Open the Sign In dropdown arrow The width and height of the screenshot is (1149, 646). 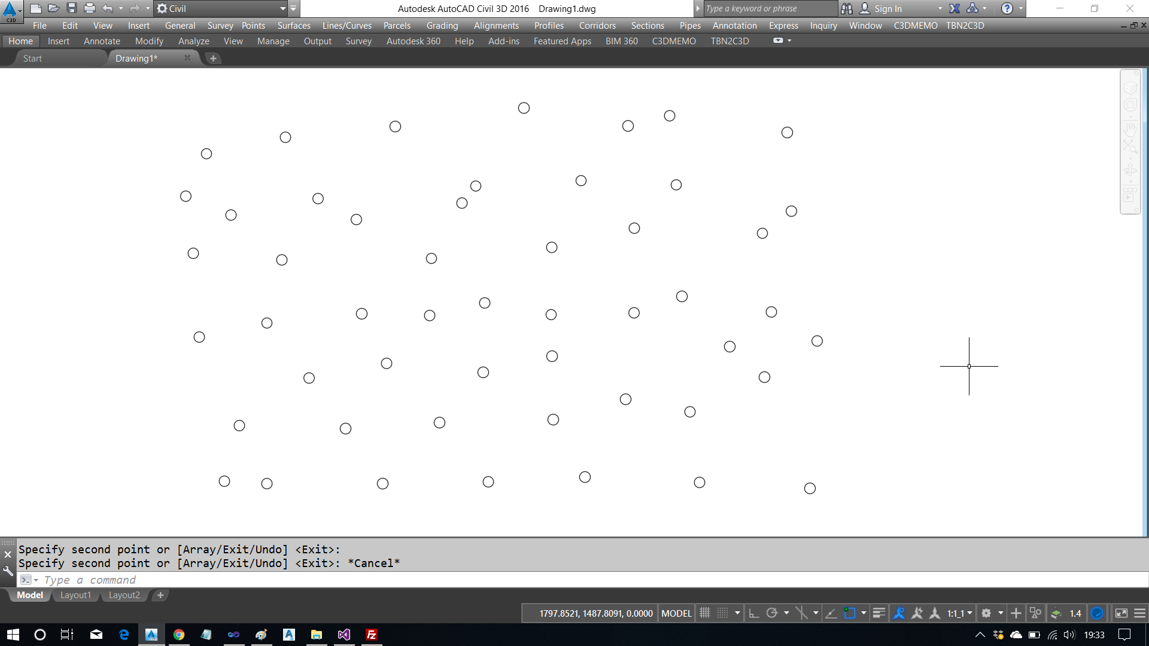click(x=940, y=8)
